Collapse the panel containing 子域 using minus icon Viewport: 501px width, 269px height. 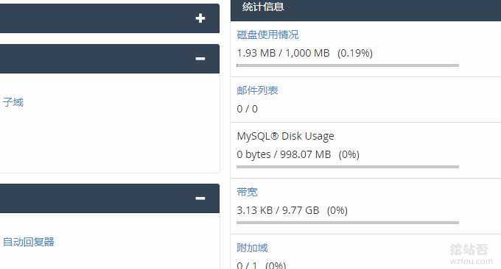pos(200,59)
